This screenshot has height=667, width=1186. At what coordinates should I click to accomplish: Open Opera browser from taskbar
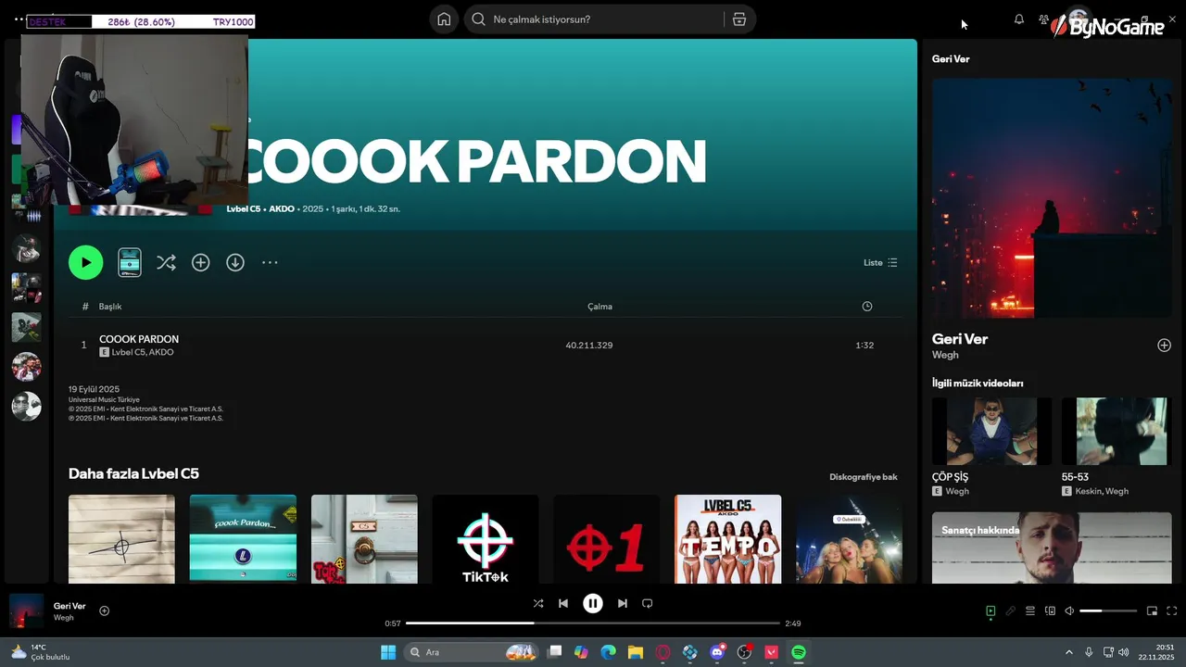[x=662, y=652]
